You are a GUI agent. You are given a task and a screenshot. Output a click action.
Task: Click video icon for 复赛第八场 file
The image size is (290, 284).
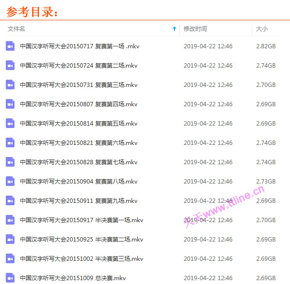point(10,182)
